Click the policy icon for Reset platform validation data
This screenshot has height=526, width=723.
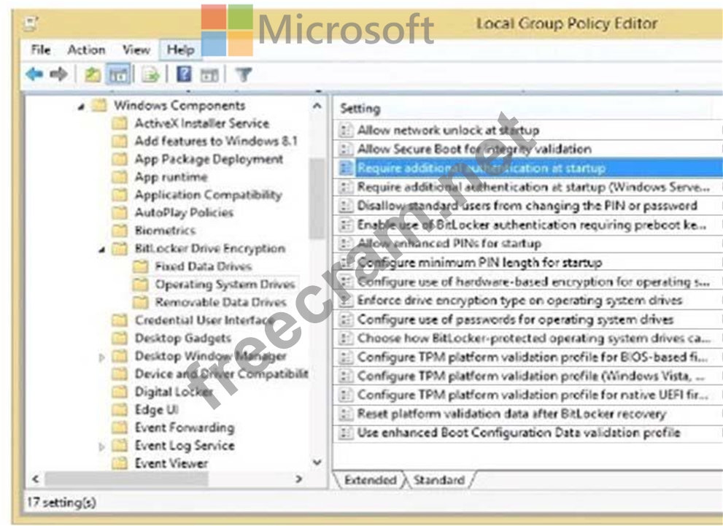coord(345,414)
